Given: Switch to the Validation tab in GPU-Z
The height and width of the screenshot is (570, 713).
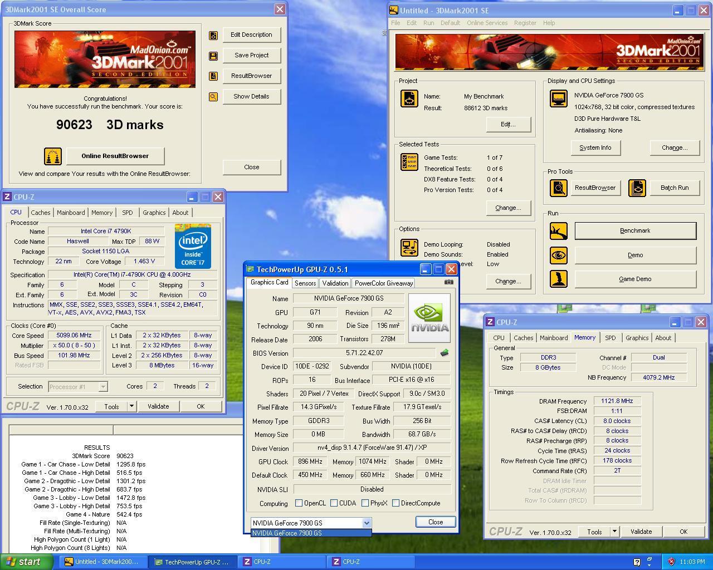Looking at the screenshot, I should 335,283.
